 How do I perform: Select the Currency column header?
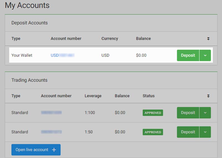pyautogui.click(x=110, y=39)
